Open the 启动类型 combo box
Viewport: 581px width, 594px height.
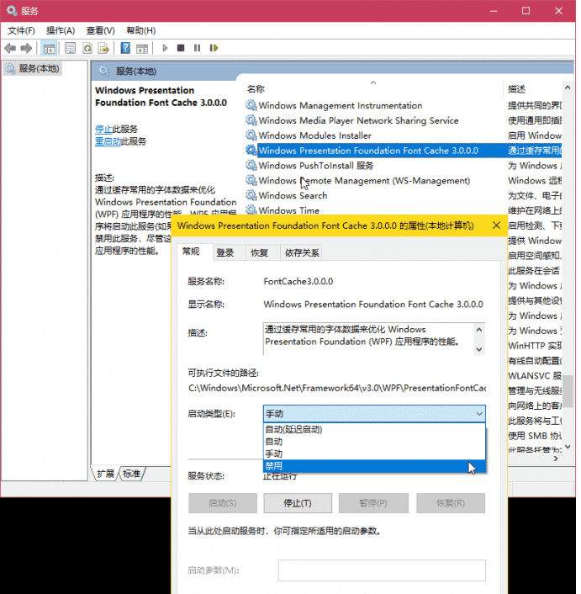[374, 414]
